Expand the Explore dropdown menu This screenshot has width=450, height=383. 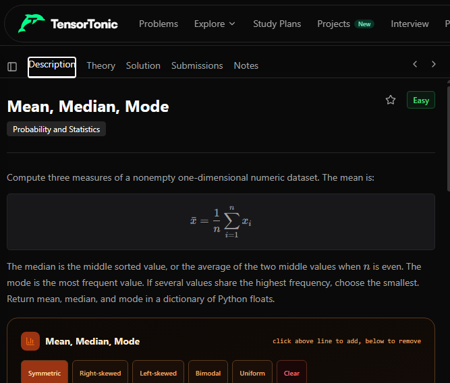point(215,24)
